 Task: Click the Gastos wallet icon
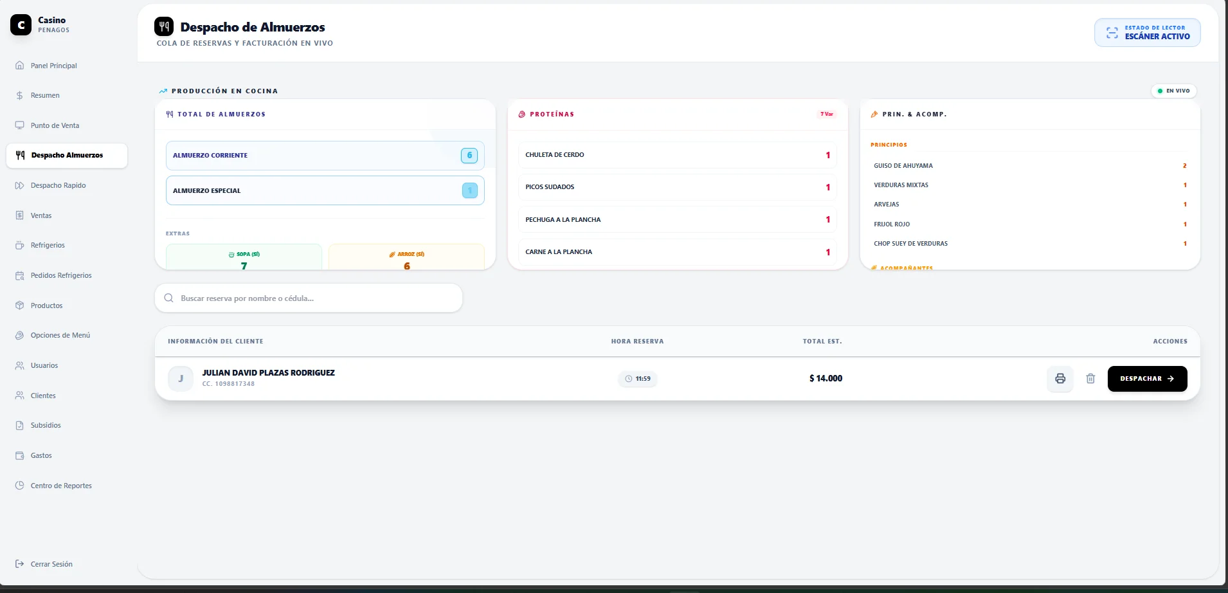tap(20, 455)
